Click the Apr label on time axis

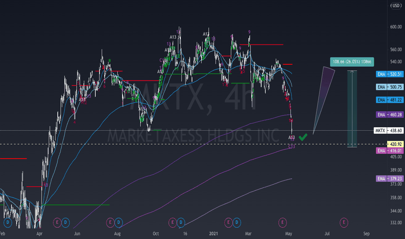[x=39, y=234]
